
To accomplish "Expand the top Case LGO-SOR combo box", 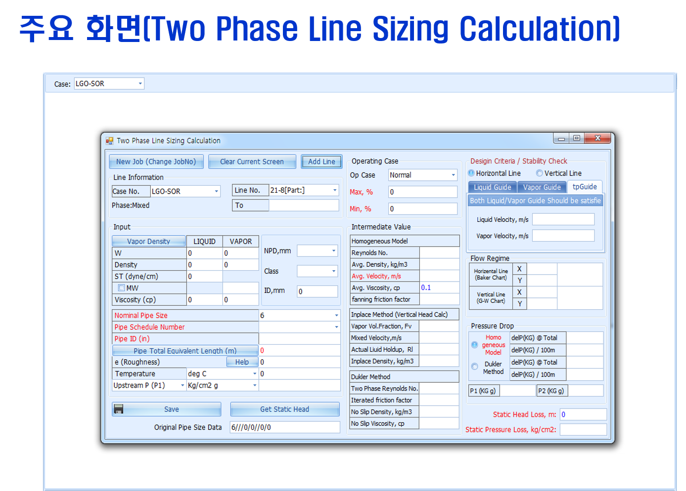I will pyautogui.click(x=140, y=84).
